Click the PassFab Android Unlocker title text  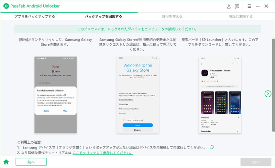click(x=35, y=6)
